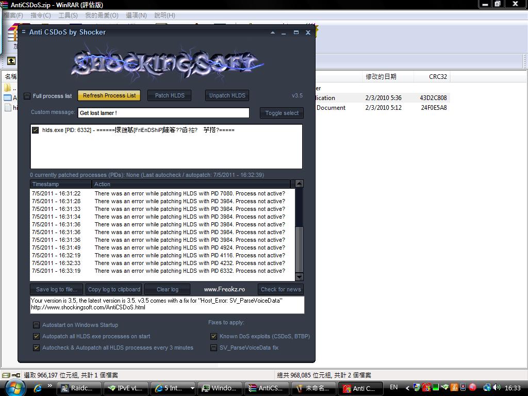
Task: Open the taskbar clock 16:33
Action: click(x=513, y=388)
